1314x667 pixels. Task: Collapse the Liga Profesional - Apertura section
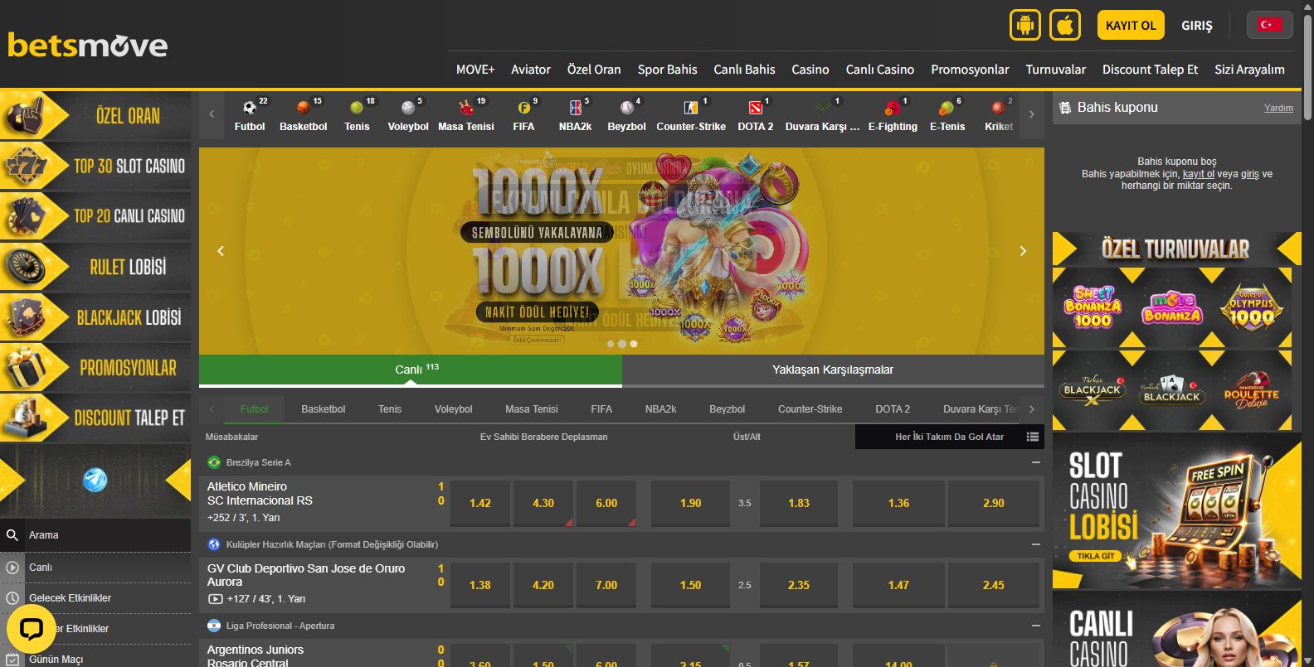pos(1035,626)
